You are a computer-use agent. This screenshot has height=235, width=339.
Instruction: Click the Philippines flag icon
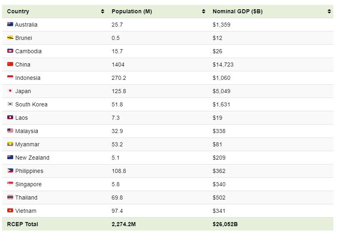(x=10, y=171)
